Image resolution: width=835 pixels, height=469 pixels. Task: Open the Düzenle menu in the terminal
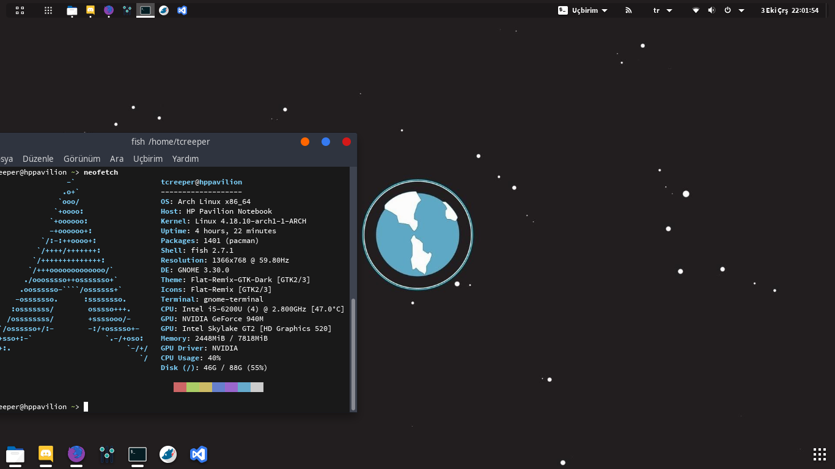coord(38,159)
